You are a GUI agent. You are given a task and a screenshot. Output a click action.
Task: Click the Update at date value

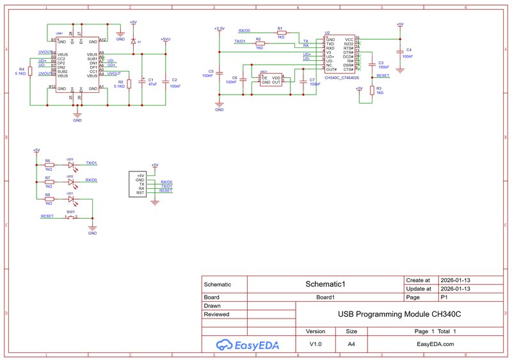tap(455, 288)
